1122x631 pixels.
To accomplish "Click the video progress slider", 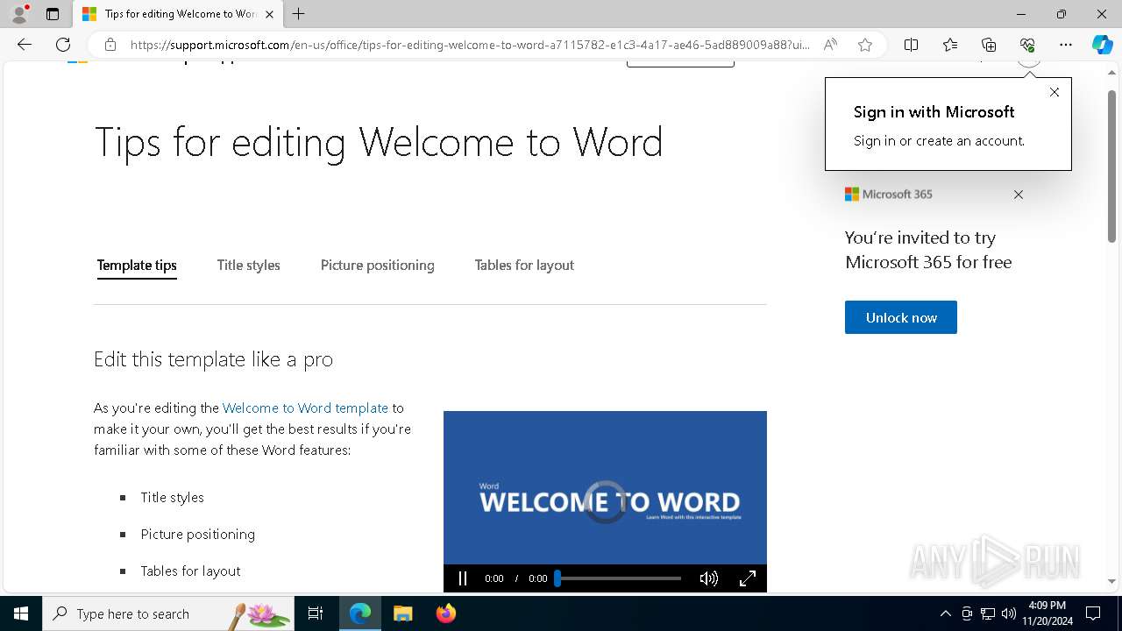I will pos(620,578).
